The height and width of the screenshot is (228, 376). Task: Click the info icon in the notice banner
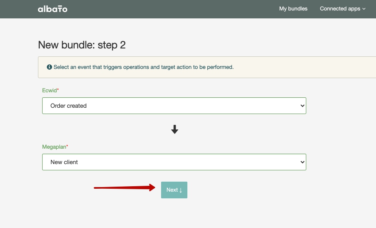(x=49, y=67)
